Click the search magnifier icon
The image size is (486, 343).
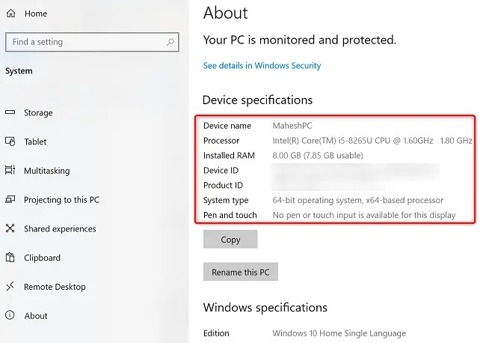click(x=170, y=42)
